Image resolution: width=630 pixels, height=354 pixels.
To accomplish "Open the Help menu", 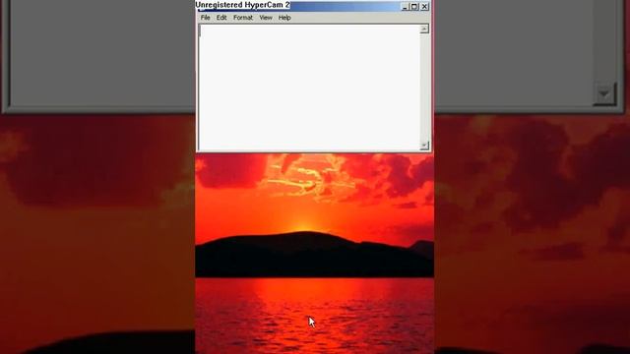I will click(x=284, y=18).
